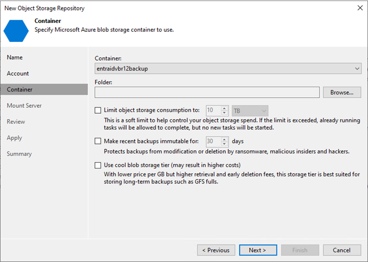This screenshot has height=262, width=368.
Task: Decrease the immutable days stepper value
Action: [x=224, y=143]
